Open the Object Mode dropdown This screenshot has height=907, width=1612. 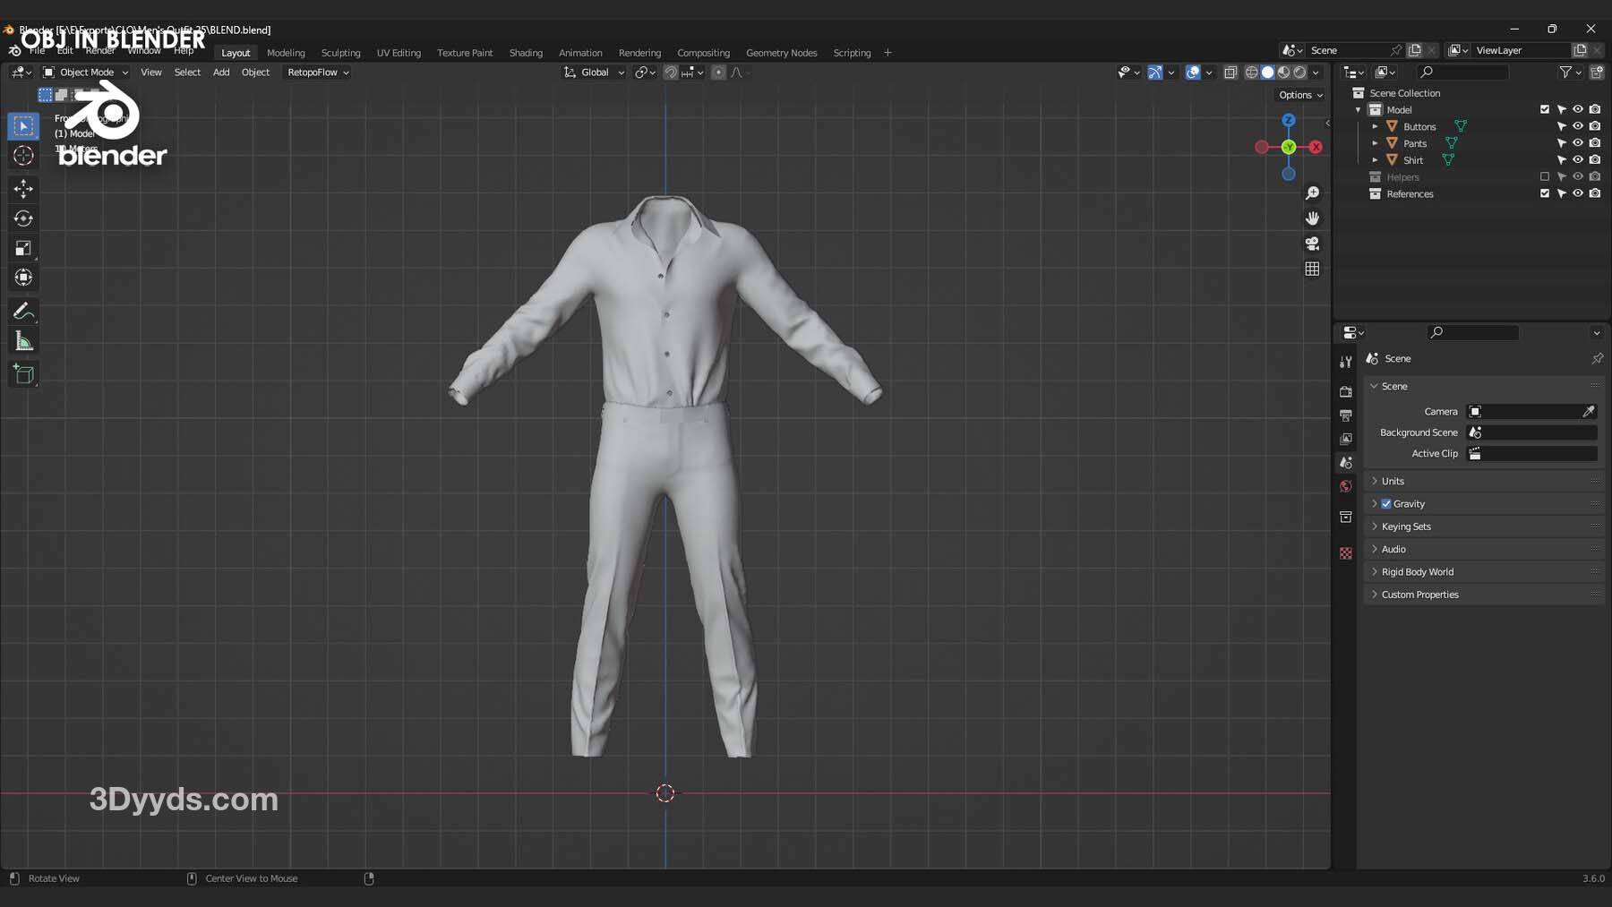(x=86, y=73)
